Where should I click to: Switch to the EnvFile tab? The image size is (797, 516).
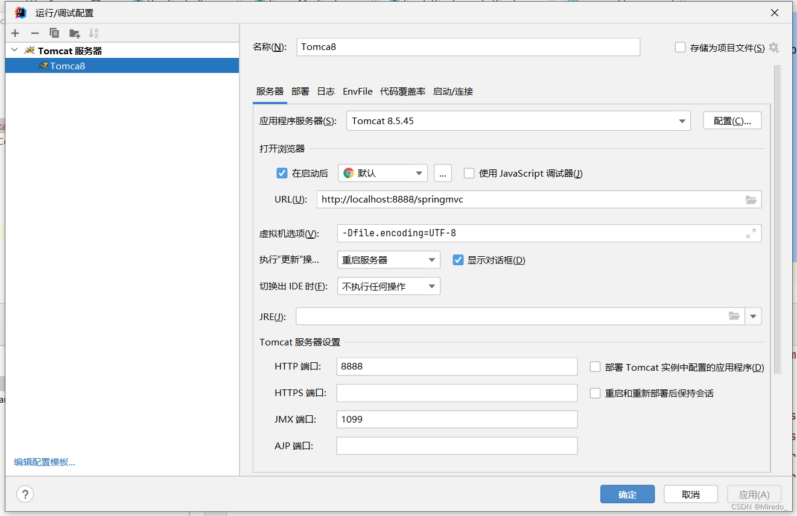pyautogui.click(x=358, y=91)
